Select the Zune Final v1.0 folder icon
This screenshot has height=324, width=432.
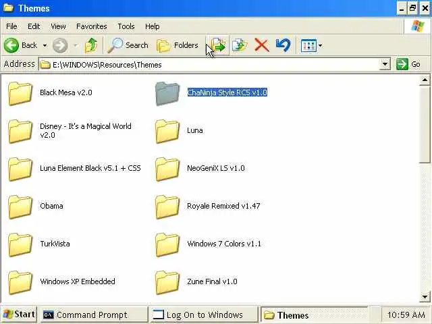(x=167, y=282)
